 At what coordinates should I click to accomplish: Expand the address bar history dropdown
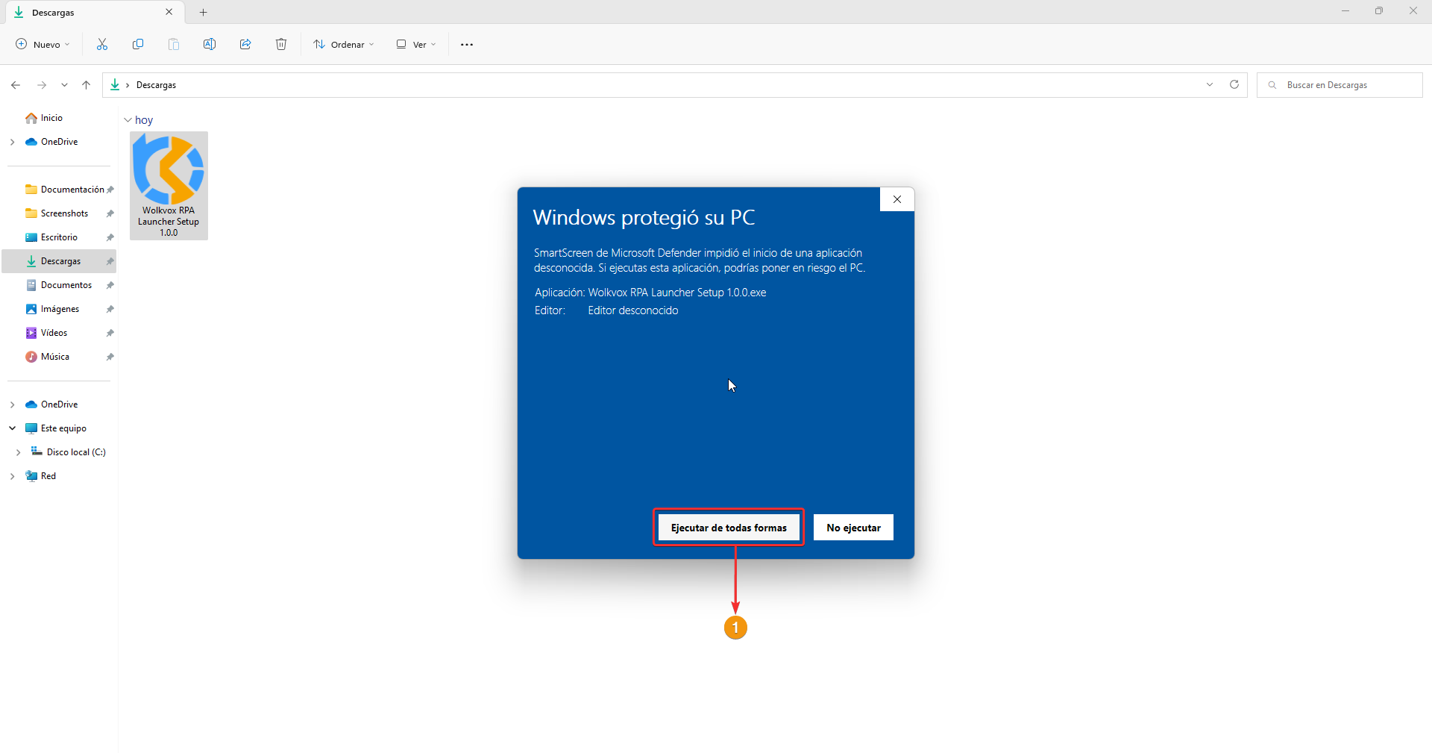(1210, 84)
